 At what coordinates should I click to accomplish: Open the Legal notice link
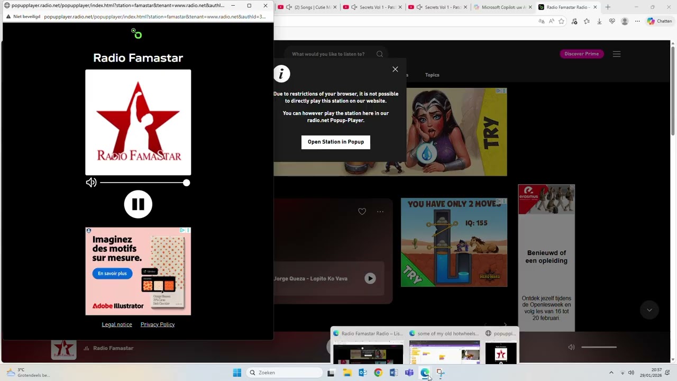click(x=117, y=324)
